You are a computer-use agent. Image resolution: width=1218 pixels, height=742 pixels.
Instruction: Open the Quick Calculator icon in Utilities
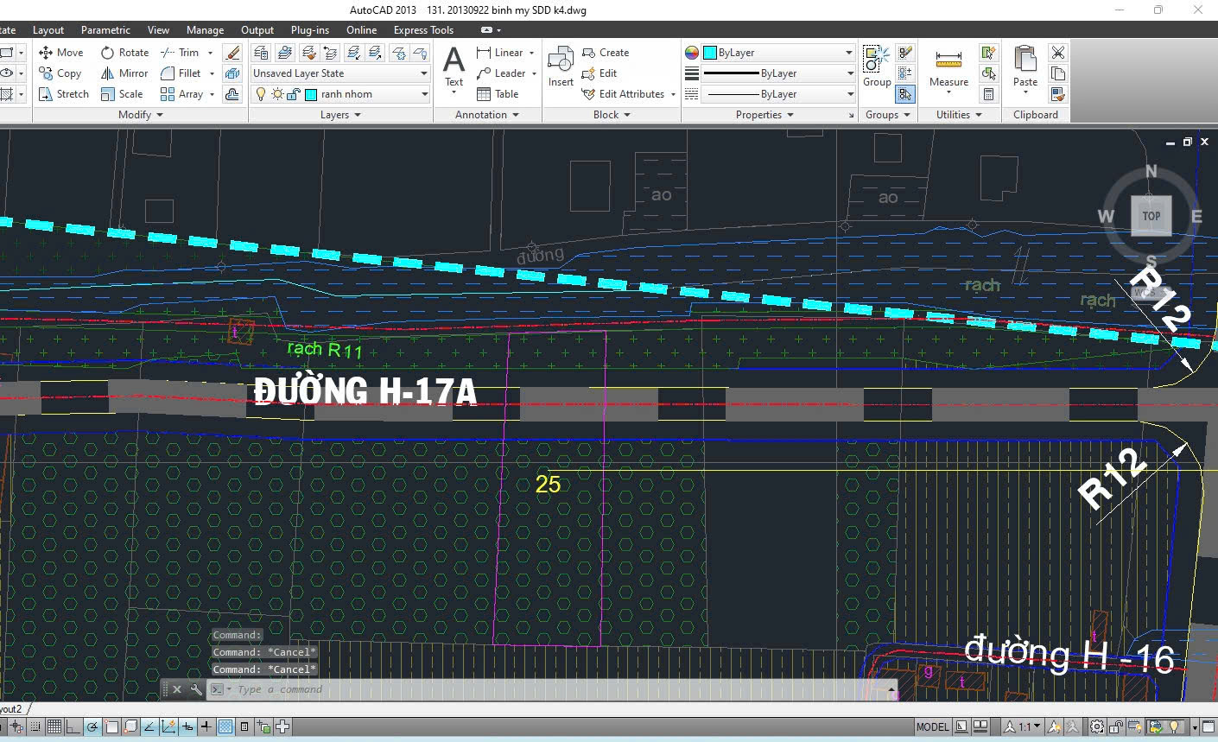(x=989, y=94)
